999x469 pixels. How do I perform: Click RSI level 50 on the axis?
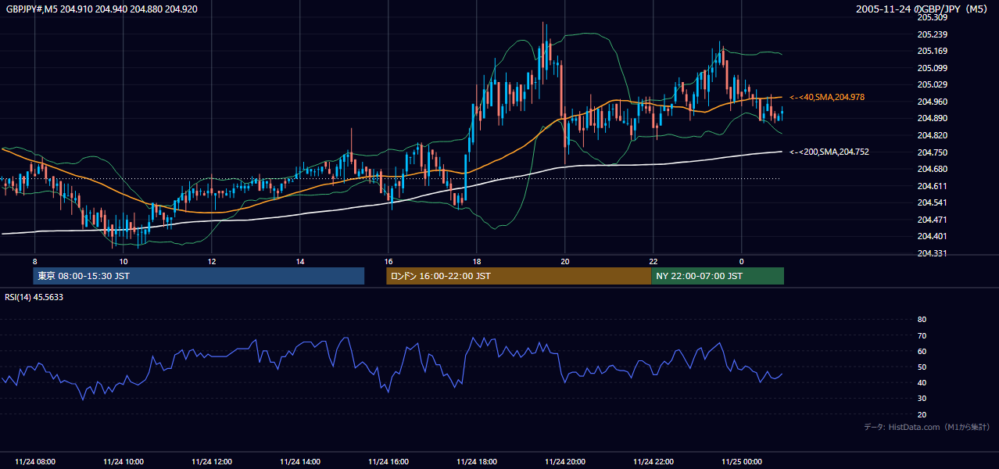pyautogui.click(x=922, y=367)
